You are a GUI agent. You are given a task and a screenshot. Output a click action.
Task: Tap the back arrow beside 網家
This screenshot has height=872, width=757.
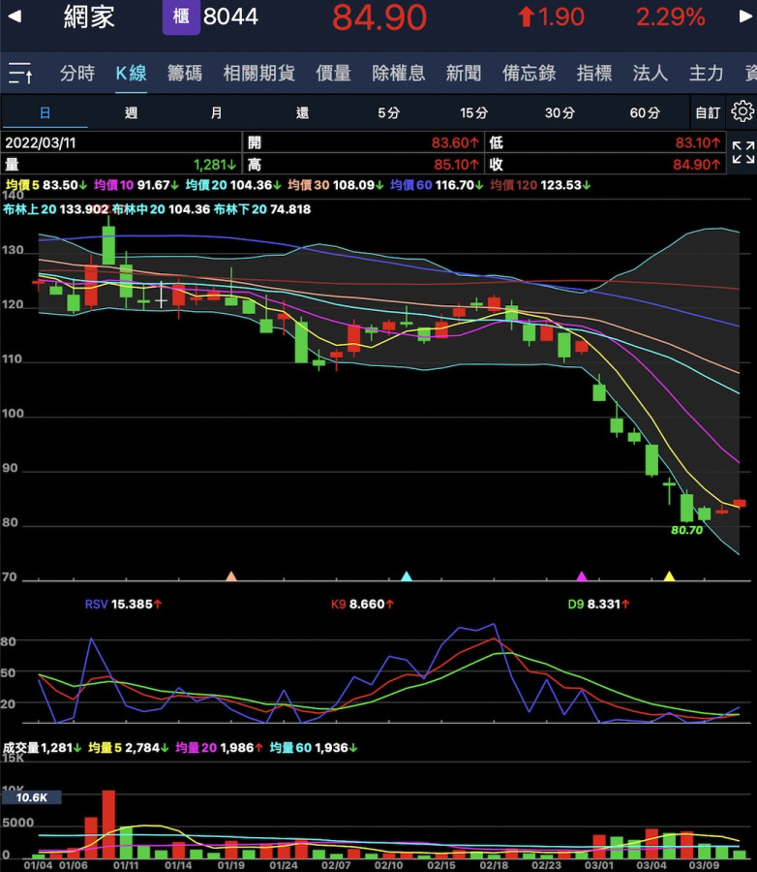coord(16,16)
